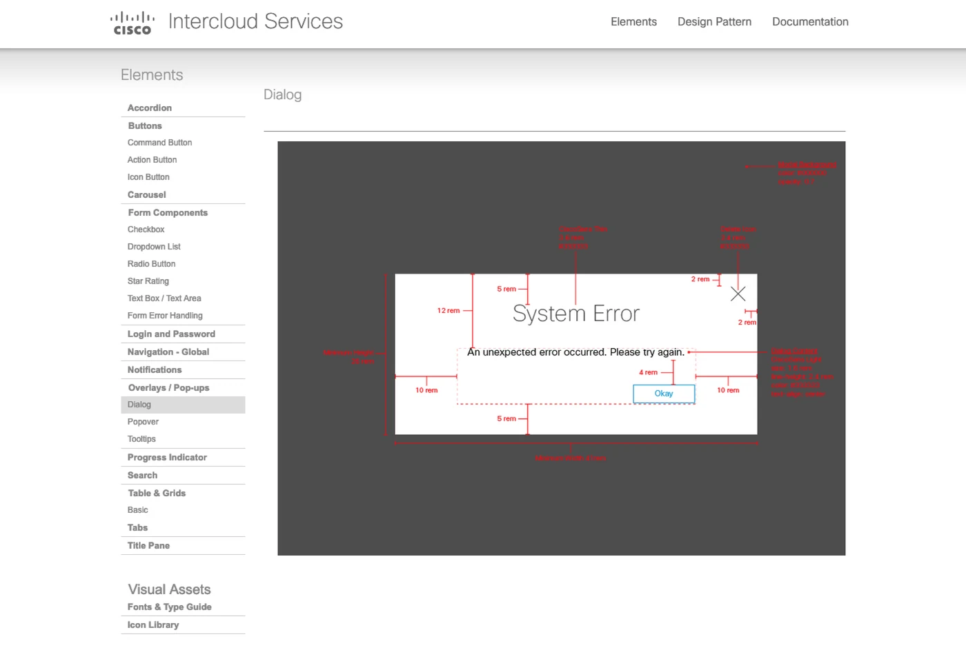Screen dimensions: 966x661
Task: Click the Cisco logo
Action: tap(132, 23)
